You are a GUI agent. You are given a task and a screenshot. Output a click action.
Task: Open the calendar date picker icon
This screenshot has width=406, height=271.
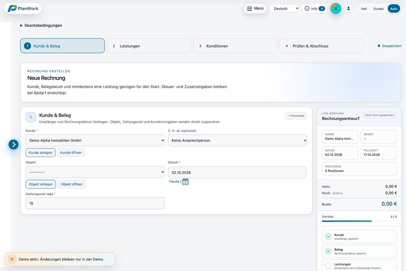(x=185, y=181)
